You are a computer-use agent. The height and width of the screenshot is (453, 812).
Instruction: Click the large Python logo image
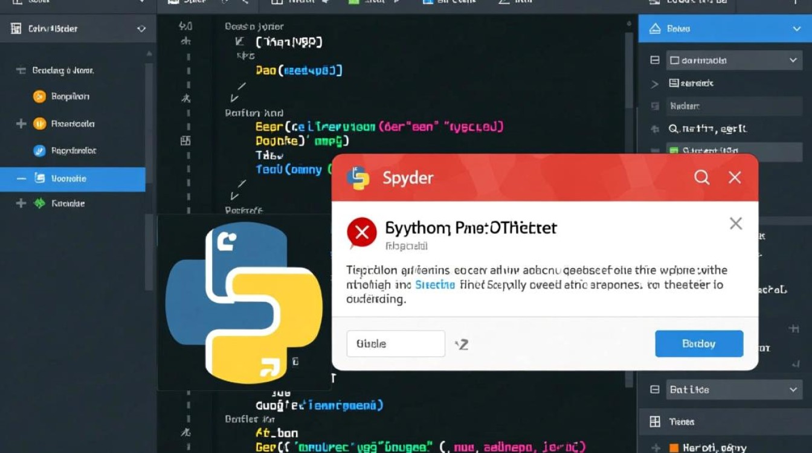pyautogui.click(x=244, y=303)
